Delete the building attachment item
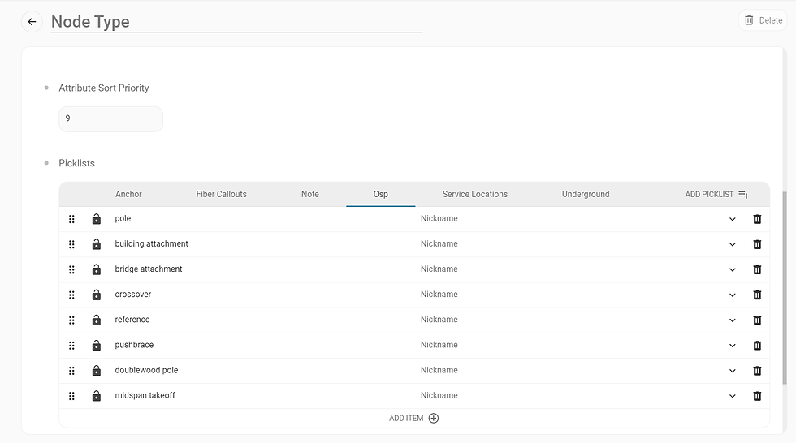The height and width of the screenshot is (443, 796). (757, 244)
